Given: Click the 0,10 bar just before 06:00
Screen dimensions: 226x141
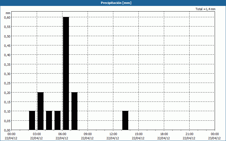Looking at the screenshot, I should point(58,120).
